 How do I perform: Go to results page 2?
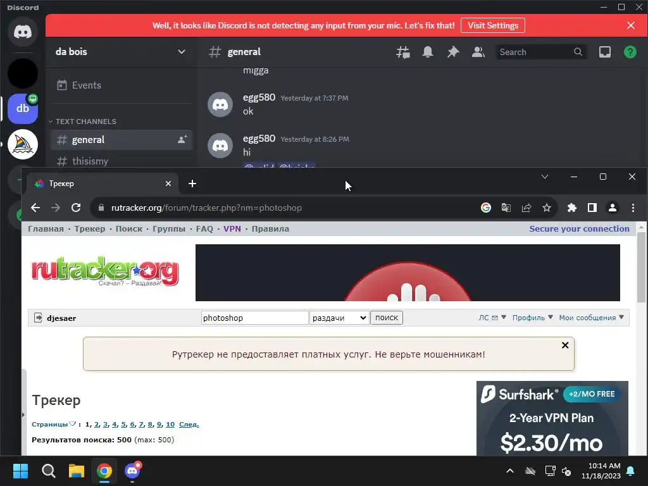pos(97,425)
